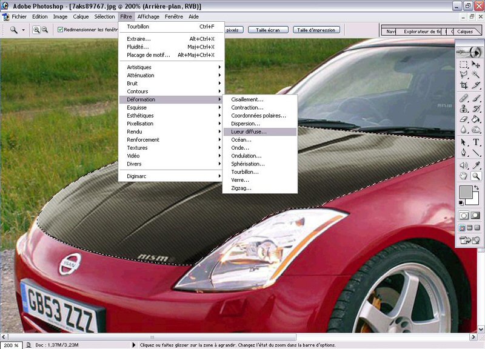Screen dimensions: 485x349
Task: Toggle the 'Redimensionner les fenêtres' checkbox
Action: coord(60,30)
